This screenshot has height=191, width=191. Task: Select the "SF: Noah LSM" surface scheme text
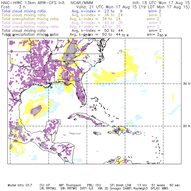[121, 185]
